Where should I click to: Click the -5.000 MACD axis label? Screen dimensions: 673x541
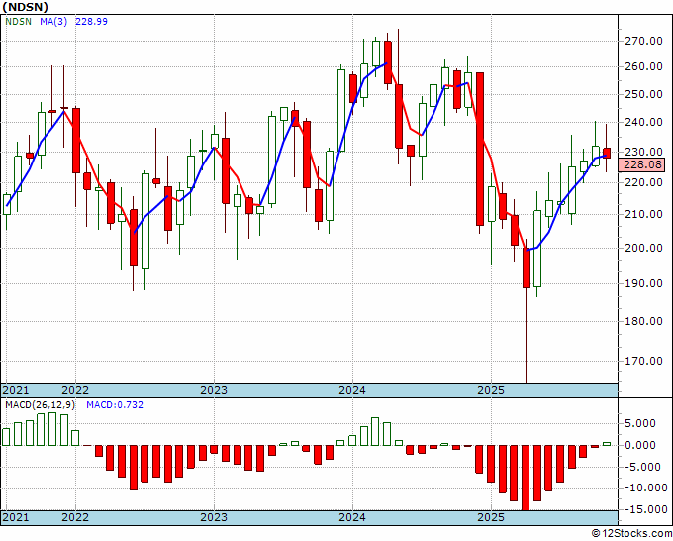(x=643, y=467)
